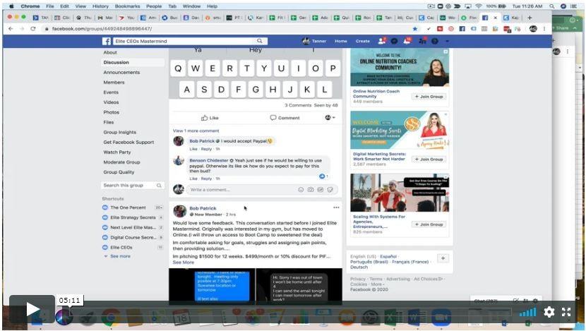Open Spotlight search in the menu bar

tap(552, 6)
